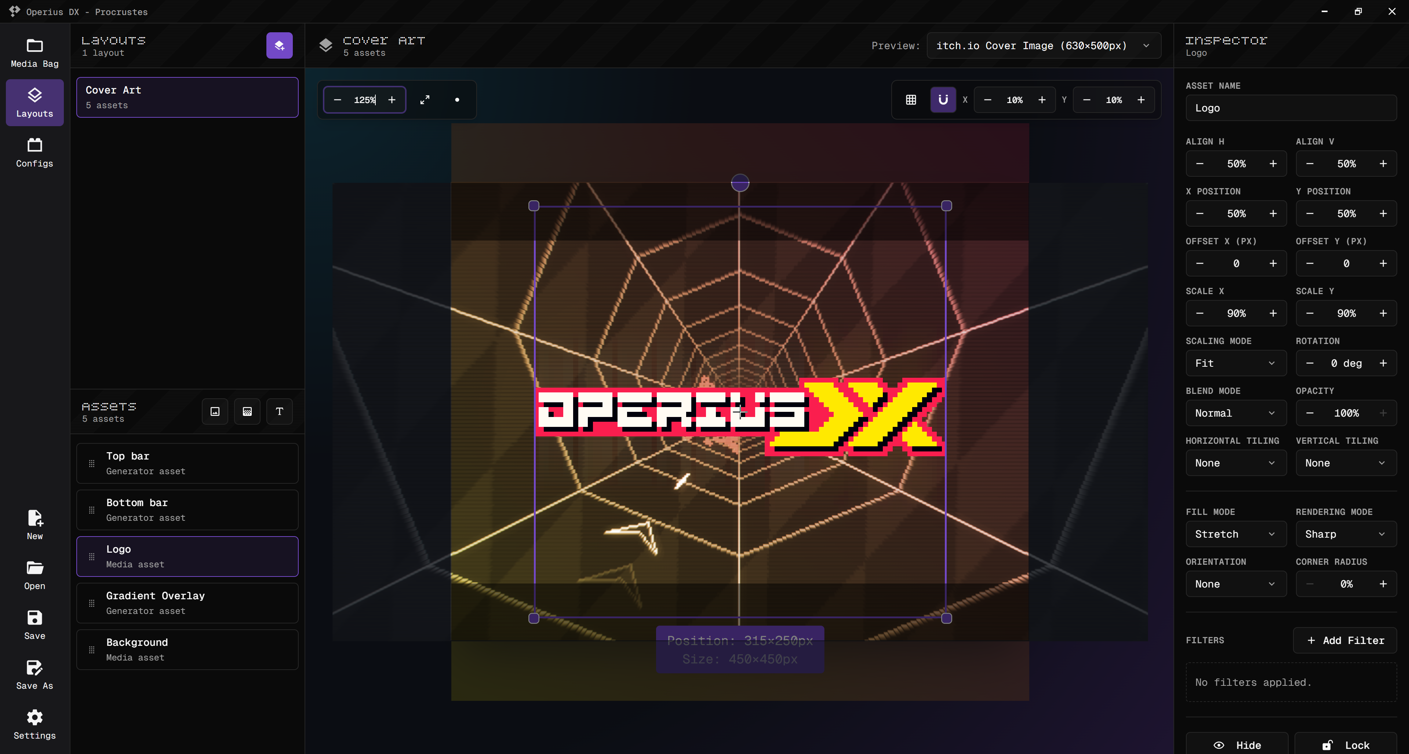Select the generator asset icon in Assets panel
This screenshot has width=1409, height=754.
247,411
